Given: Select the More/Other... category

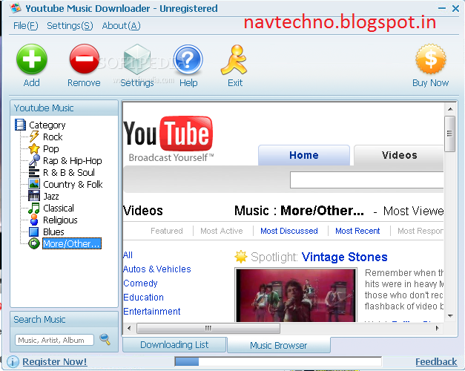Looking at the screenshot, I should click(x=71, y=243).
